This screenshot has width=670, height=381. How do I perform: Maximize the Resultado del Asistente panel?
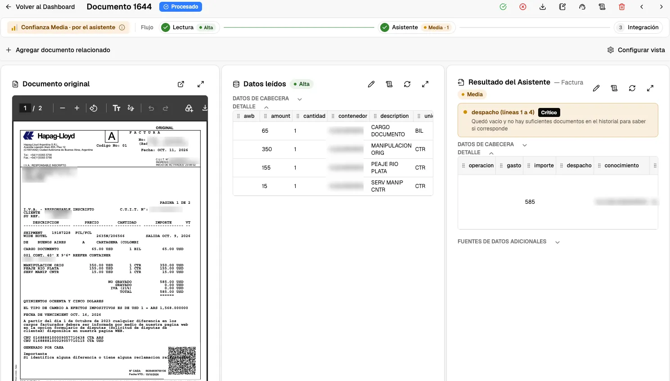pyautogui.click(x=650, y=88)
